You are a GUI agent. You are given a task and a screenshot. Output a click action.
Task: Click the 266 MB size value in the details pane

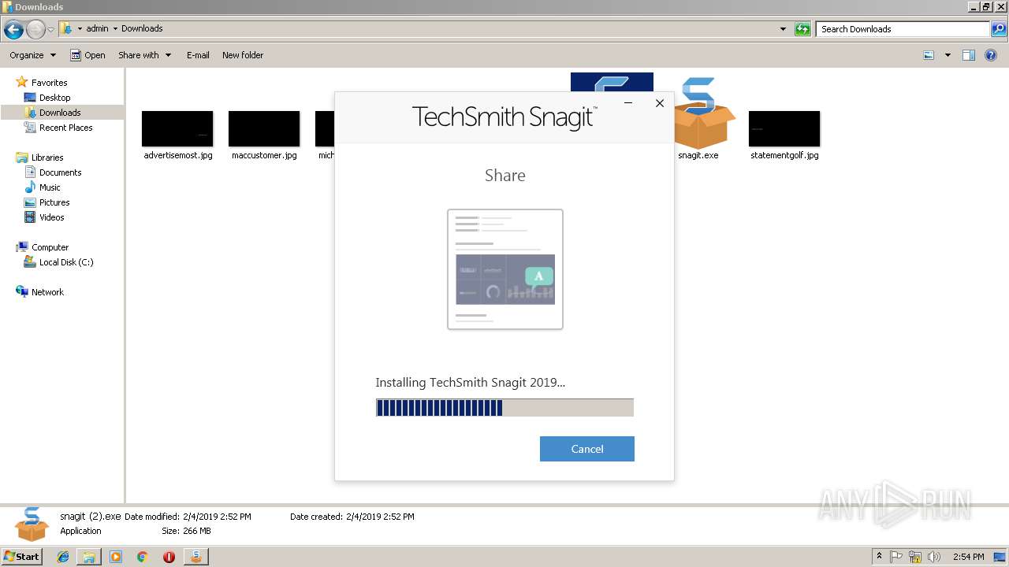pyautogui.click(x=197, y=531)
